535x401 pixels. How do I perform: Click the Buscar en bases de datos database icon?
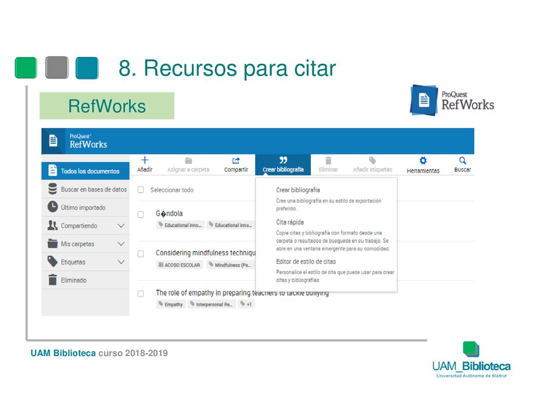53,188
